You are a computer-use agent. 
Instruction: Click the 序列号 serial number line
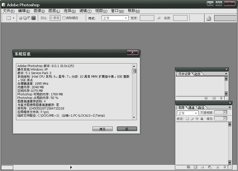(41, 109)
